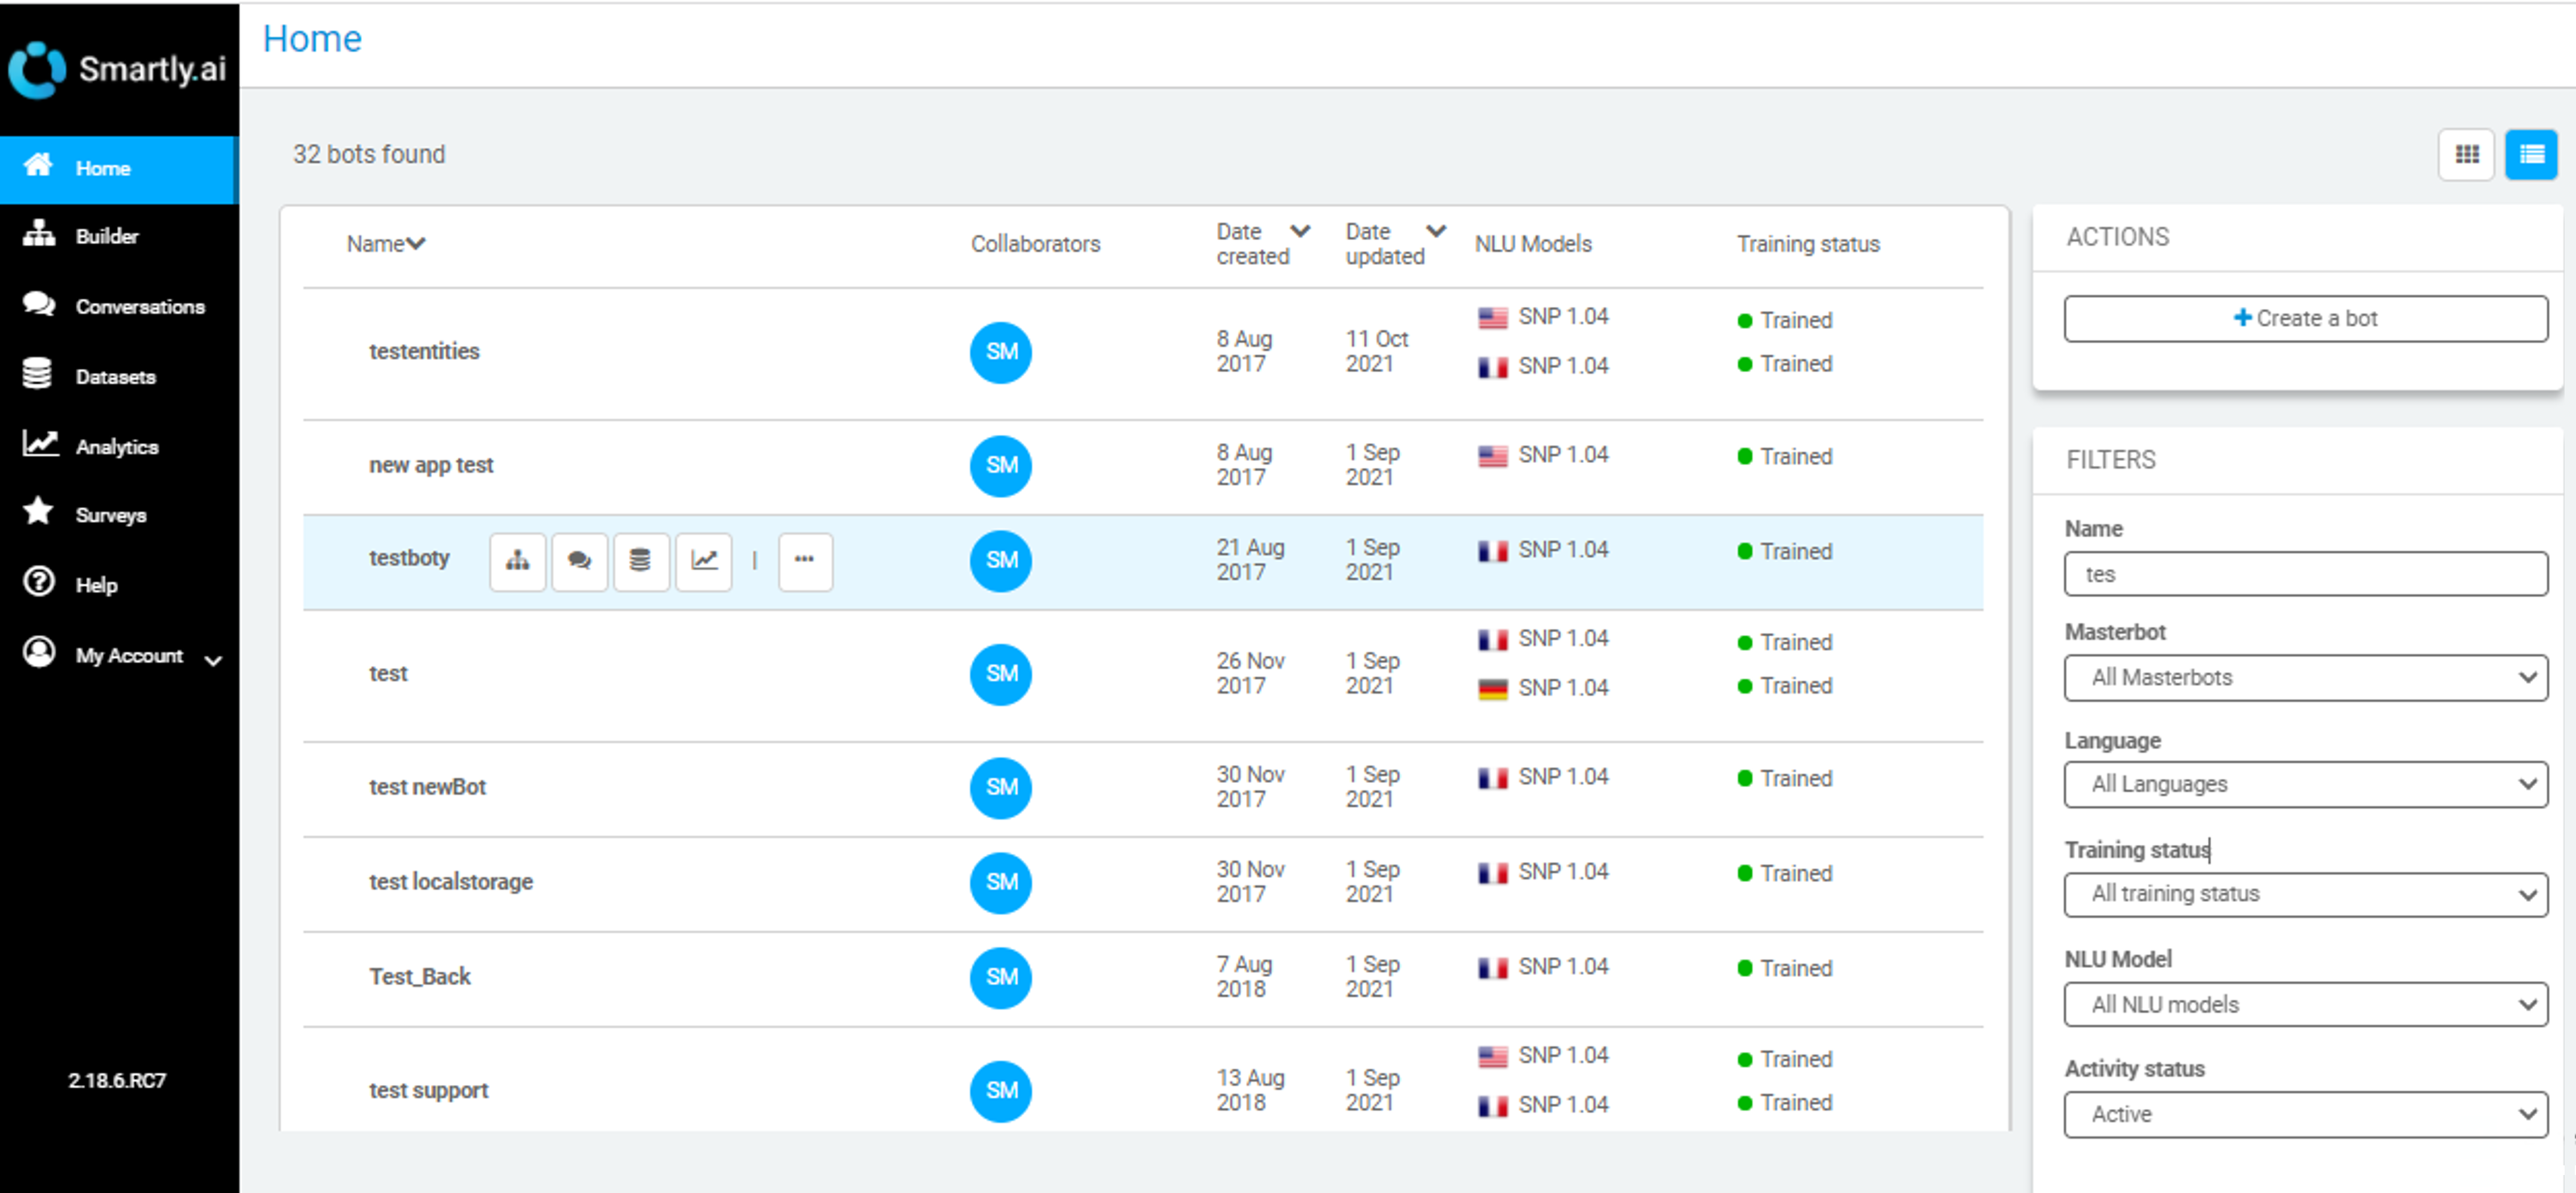Click SM collaborator avatar for testentities
This screenshot has width=2576, height=1193.
[x=1000, y=352]
